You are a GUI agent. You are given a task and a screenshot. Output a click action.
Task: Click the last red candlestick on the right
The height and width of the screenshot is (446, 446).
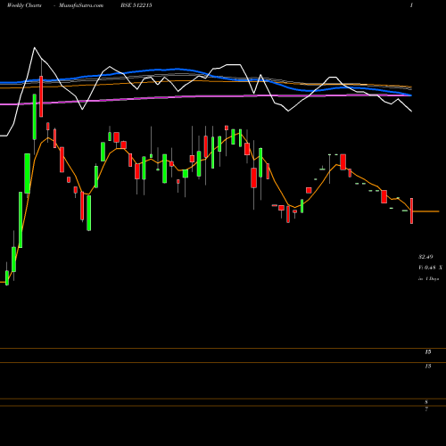click(412, 211)
